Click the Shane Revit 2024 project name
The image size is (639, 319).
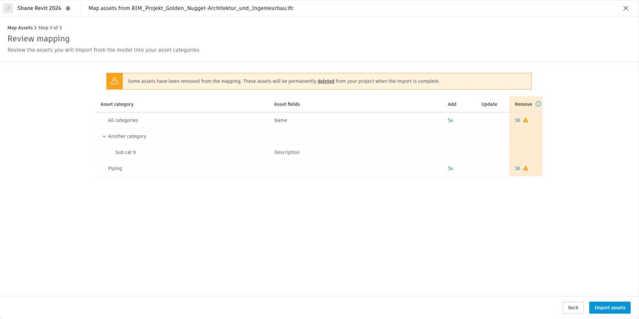click(x=39, y=8)
